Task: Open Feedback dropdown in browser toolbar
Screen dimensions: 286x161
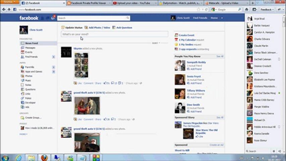Action: (x=267, y=9)
